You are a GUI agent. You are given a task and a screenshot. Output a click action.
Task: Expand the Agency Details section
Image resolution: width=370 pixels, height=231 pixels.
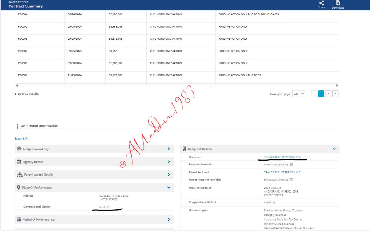point(169,162)
